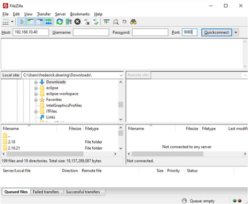Open Quickconnect history dropdown

coord(236,32)
